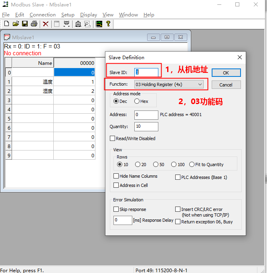Open the traffic display chart icon
The image size is (267, 273).
click(99, 24)
